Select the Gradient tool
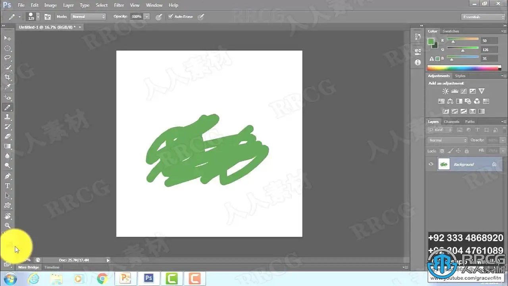 pos(8,146)
